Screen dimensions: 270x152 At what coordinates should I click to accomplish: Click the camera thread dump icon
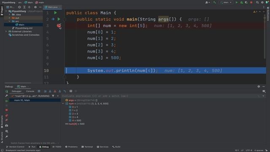coord(7,126)
